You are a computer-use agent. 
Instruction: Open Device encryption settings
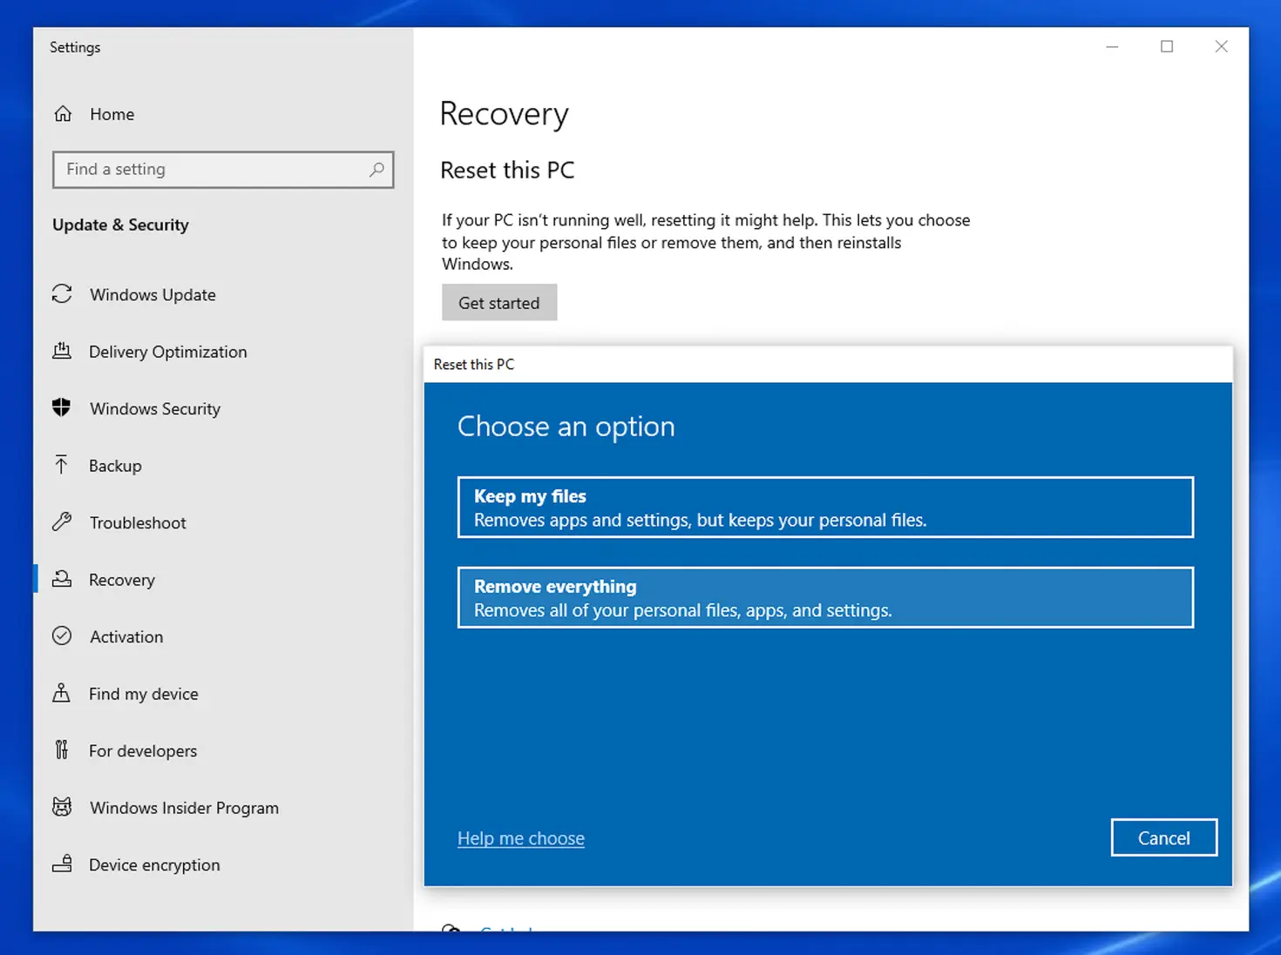pyautogui.click(x=154, y=864)
